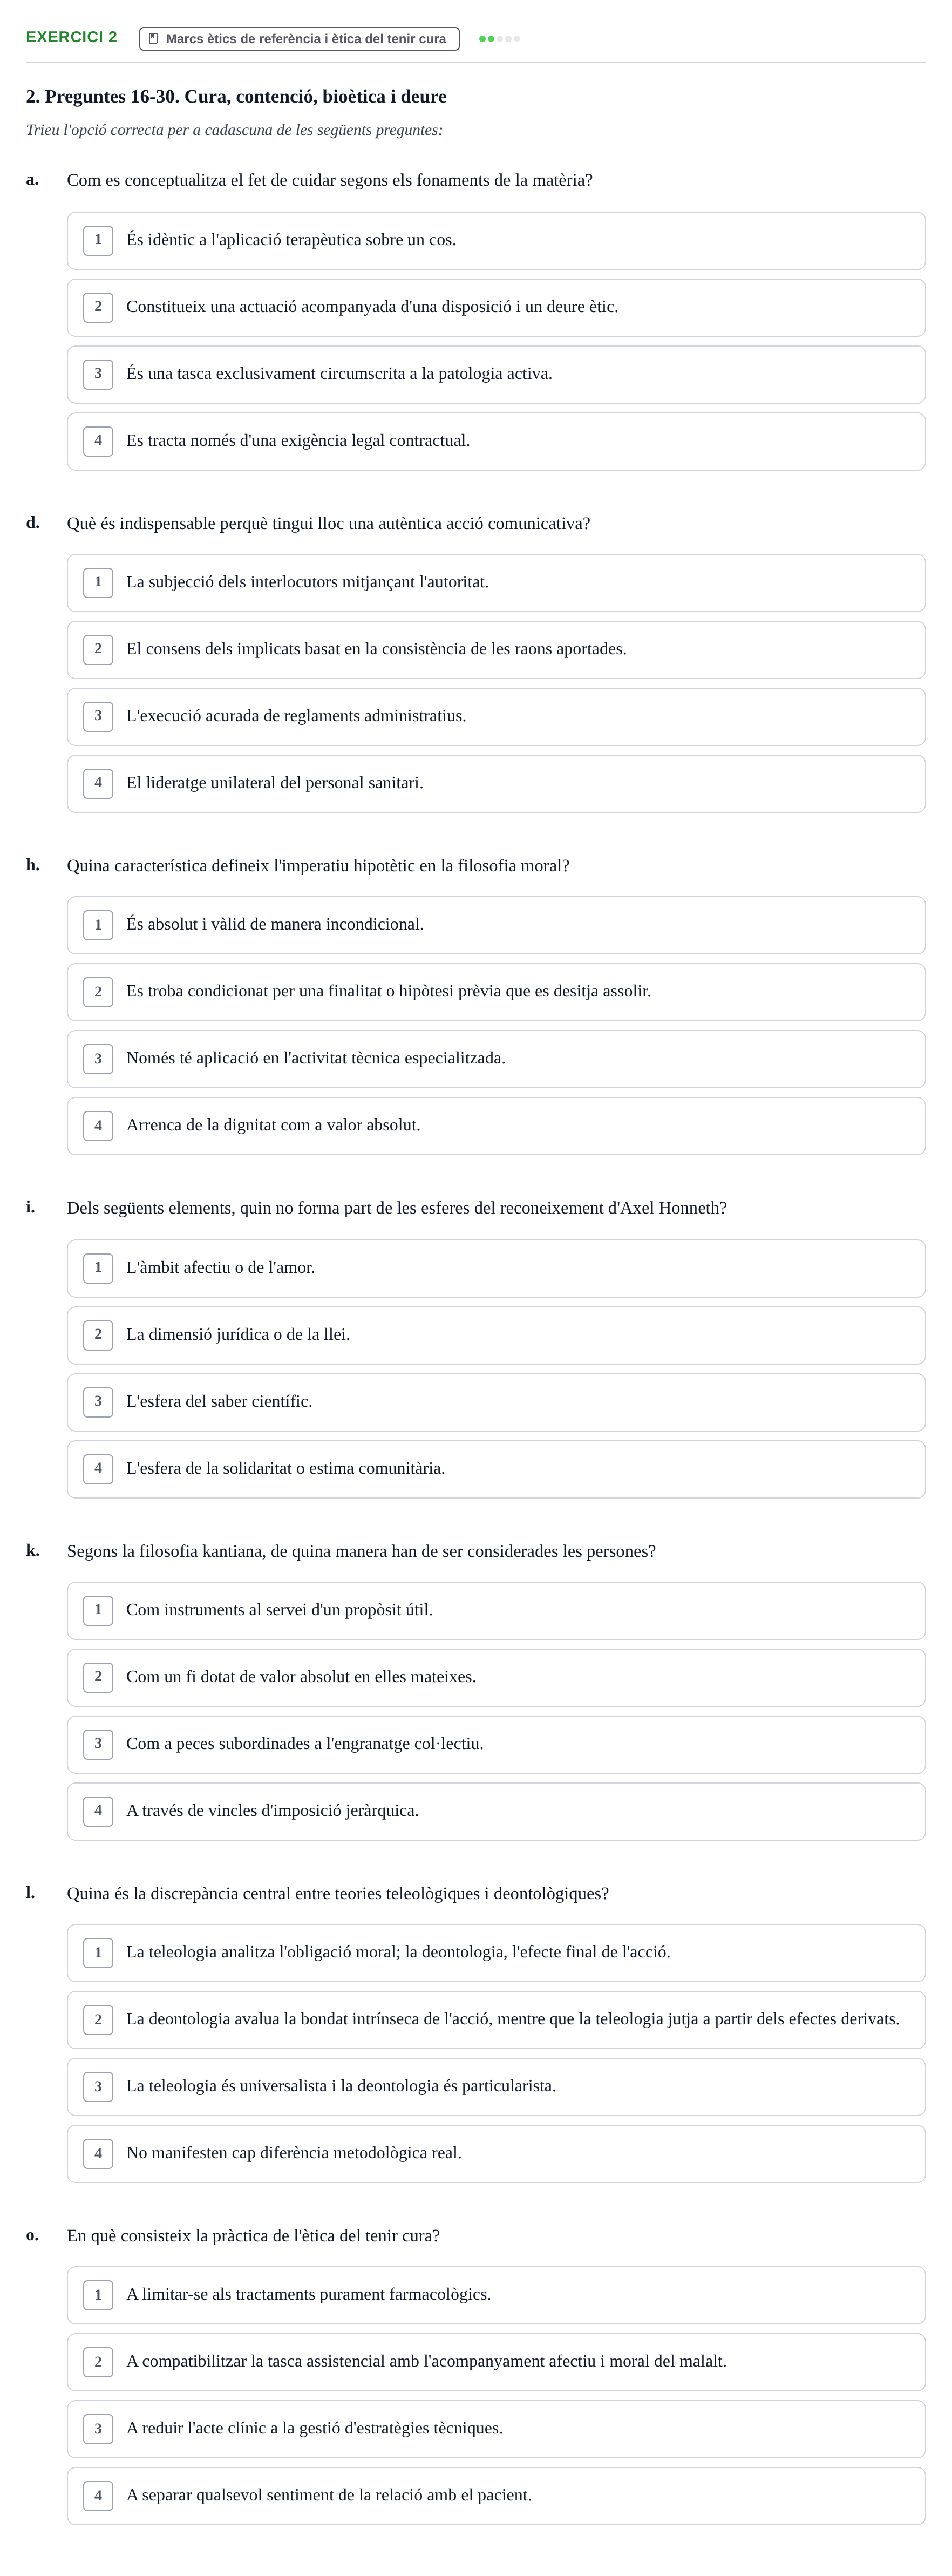Screen dimensions: 952x2576
Task: Choose 'Com un fi dotat de valor absolut'
Action: [496, 1677]
